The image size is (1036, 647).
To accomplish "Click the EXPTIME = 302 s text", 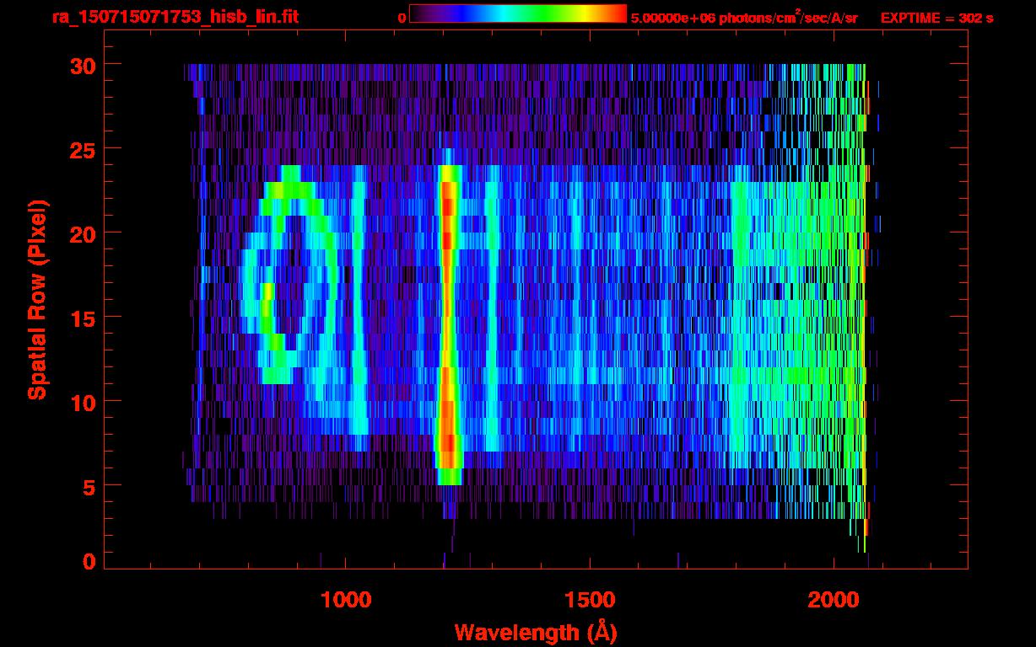I will pos(936,19).
